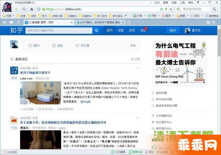Click the green lightning bolt in the address bar
This screenshot has width=221, height=155.
tap(166, 9)
